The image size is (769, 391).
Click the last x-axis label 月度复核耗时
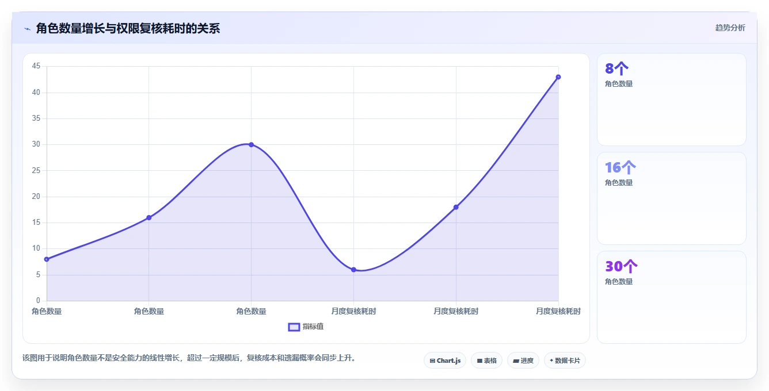pyautogui.click(x=558, y=311)
